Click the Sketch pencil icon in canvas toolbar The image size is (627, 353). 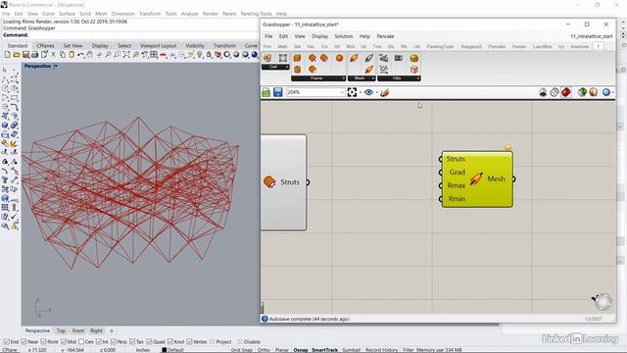[x=385, y=93]
